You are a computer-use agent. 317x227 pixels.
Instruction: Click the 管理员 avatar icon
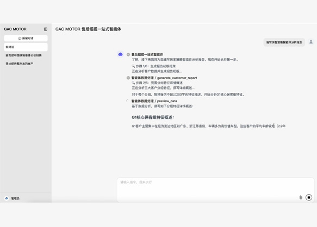7,198
